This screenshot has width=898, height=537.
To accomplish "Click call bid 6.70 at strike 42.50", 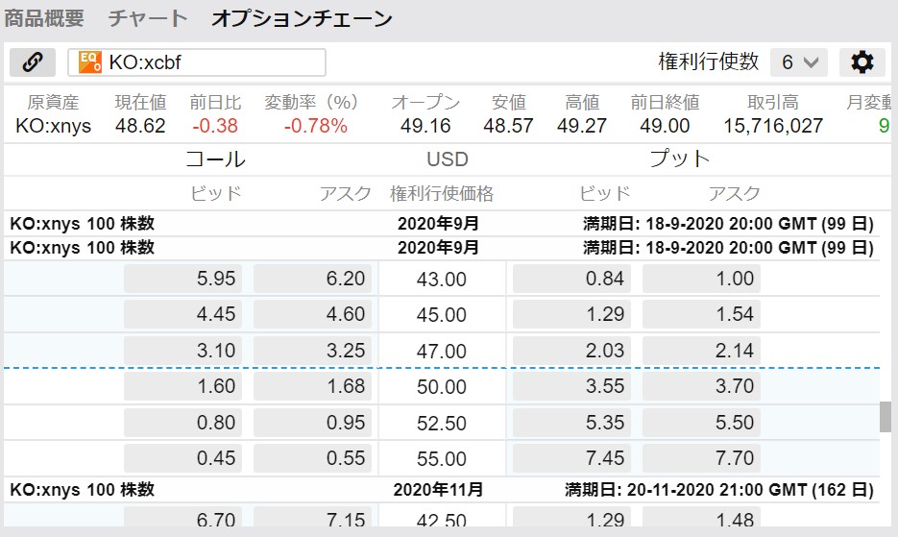I will point(182,517).
